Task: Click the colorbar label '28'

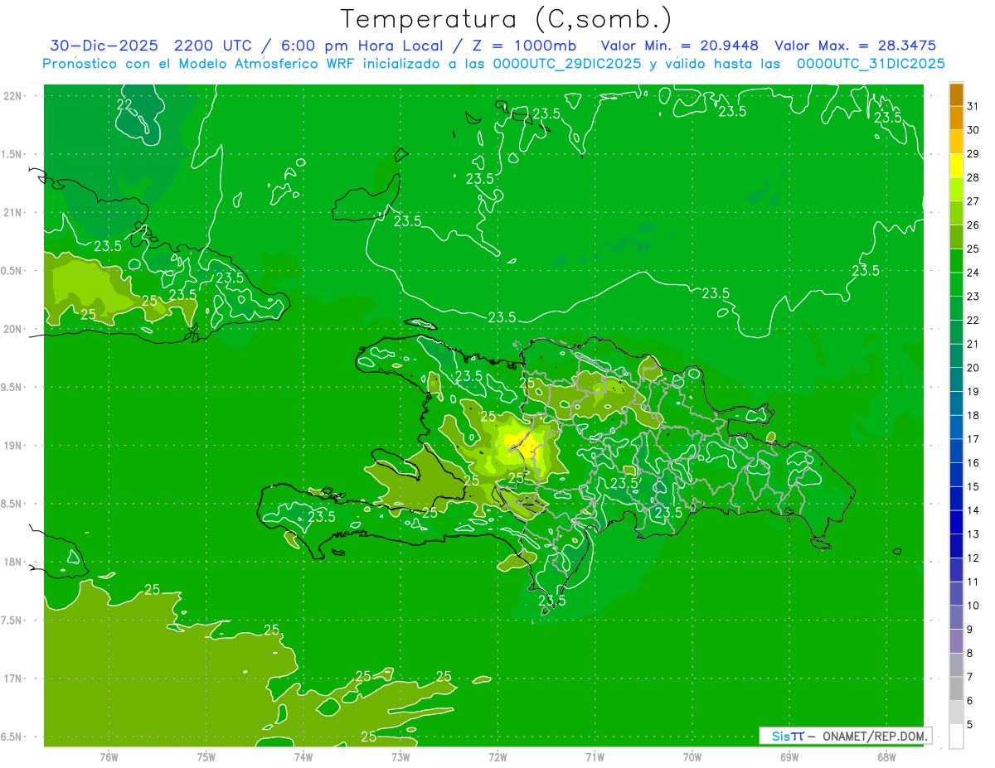Action: click(973, 178)
